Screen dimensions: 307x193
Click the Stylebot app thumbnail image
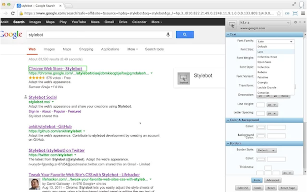pos(184,78)
